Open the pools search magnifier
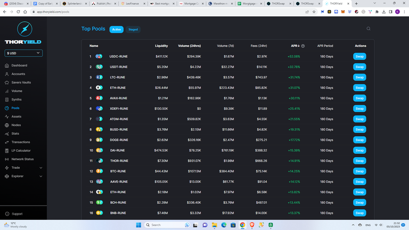The width and height of the screenshot is (409, 230). 369,29
